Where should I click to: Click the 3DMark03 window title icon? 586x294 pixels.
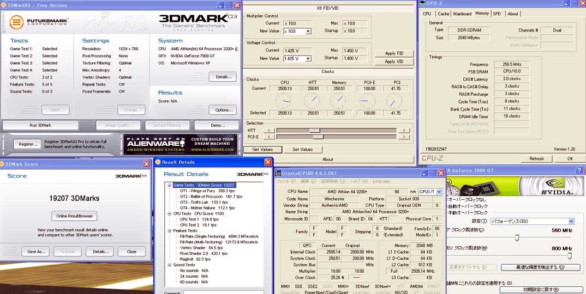(x=3, y=5)
